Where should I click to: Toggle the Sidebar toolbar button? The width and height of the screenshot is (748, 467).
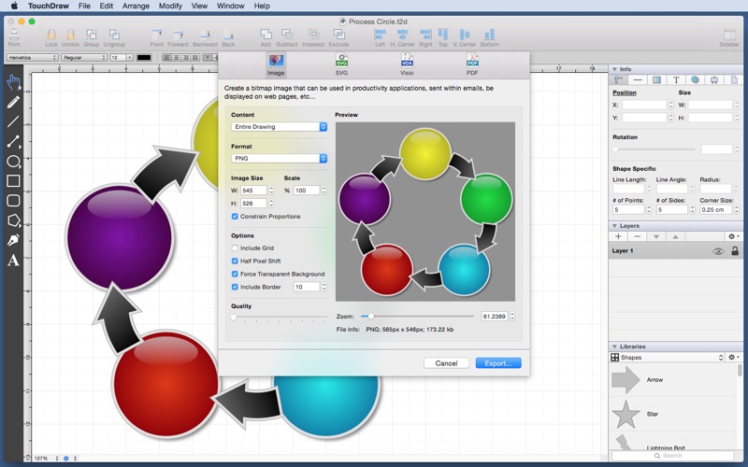click(728, 35)
